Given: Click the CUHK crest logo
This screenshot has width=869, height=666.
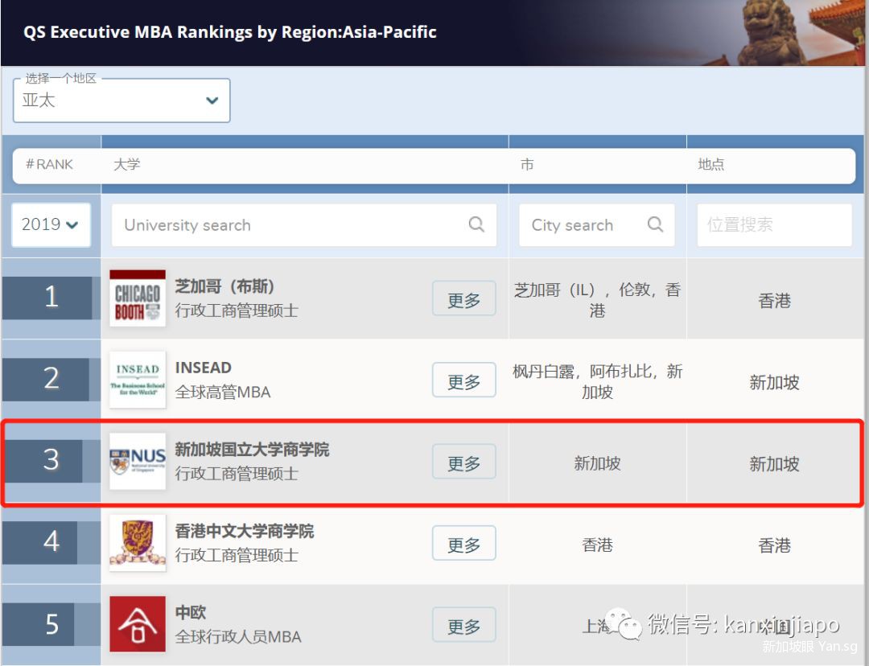Looking at the screenshot, I should (138, 543).
